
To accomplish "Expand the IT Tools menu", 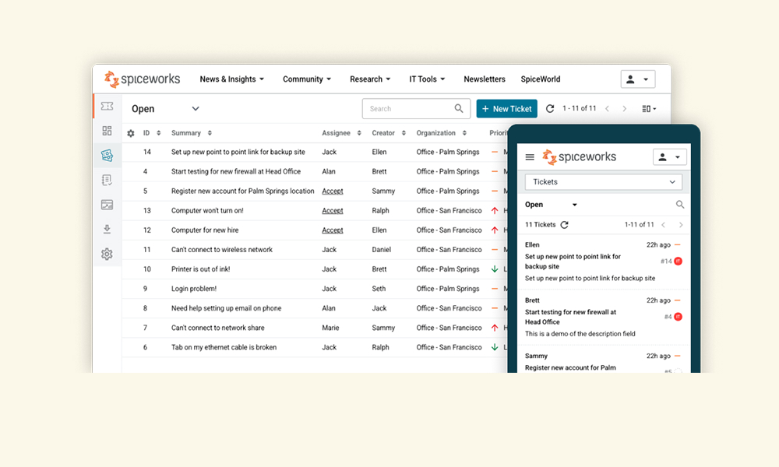I will [427, 79].
